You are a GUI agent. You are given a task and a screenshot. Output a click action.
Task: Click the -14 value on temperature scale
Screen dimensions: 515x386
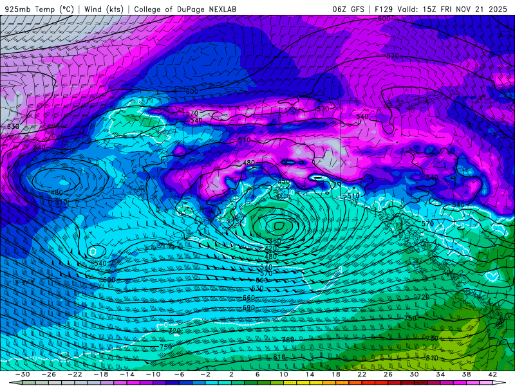pyautogui.click(x=127, y=374)
